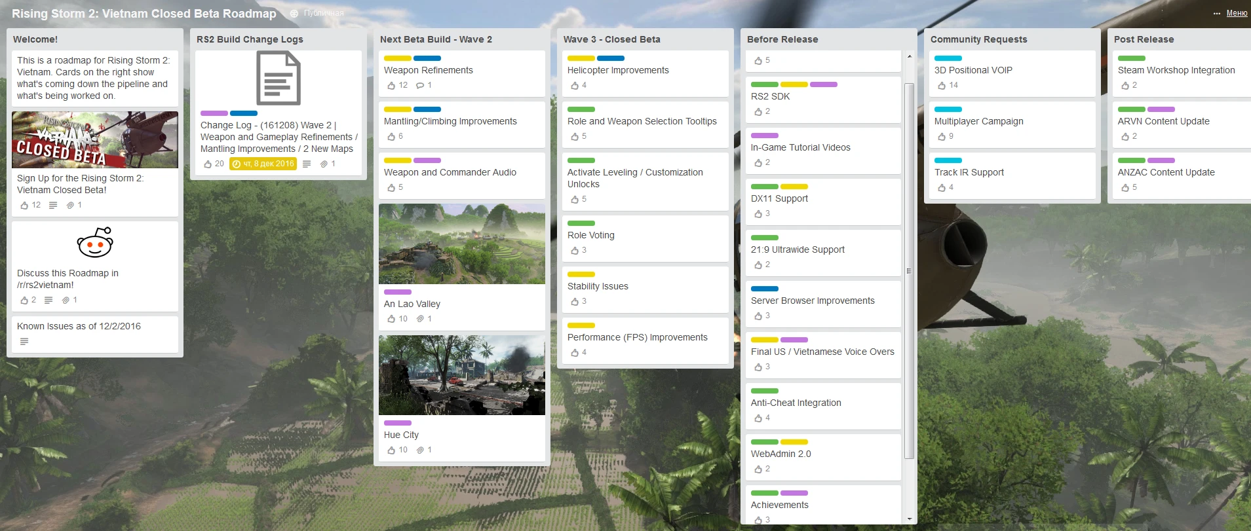Click thumbs-up icon on Change Log card

208,164
